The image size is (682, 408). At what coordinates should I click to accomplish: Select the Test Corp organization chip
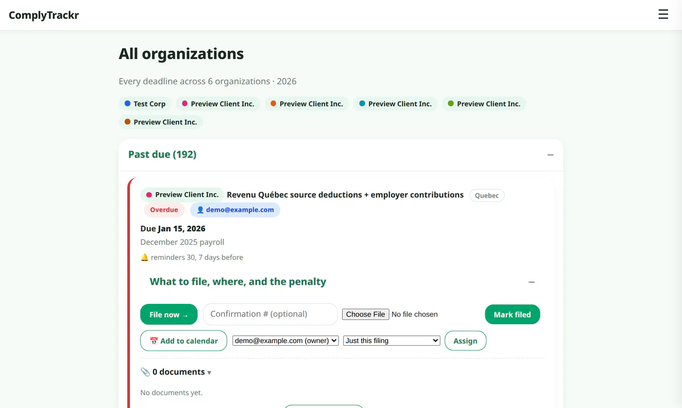145,104
